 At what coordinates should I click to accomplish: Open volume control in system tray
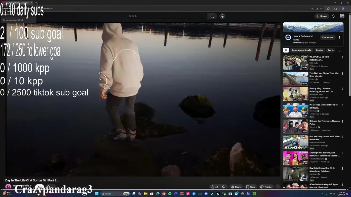coord(334,194)
